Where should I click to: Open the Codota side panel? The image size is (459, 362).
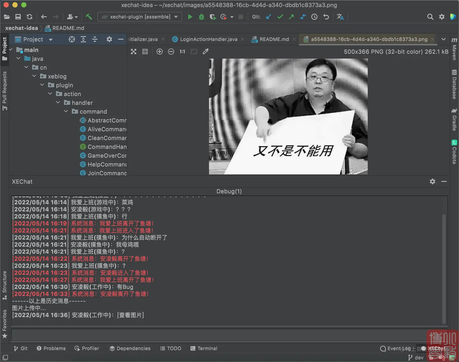(454, 152)
